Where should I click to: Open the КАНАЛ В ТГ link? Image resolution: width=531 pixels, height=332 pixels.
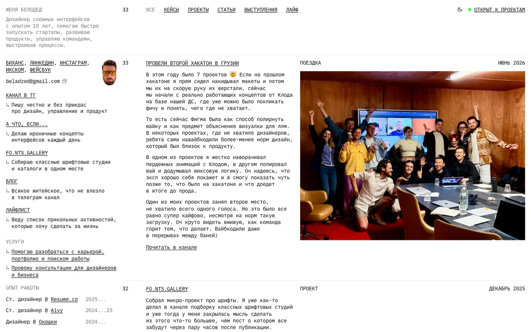click(x=21, y=95)
